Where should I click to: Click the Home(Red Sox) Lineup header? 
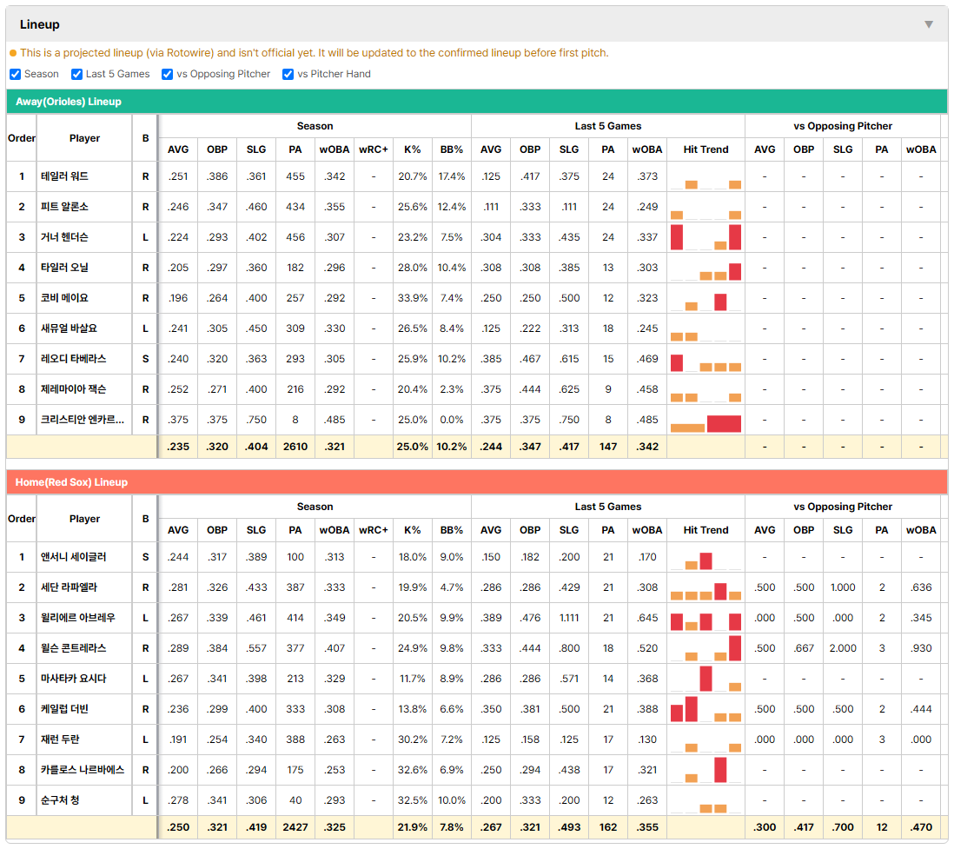coord(476,482)
